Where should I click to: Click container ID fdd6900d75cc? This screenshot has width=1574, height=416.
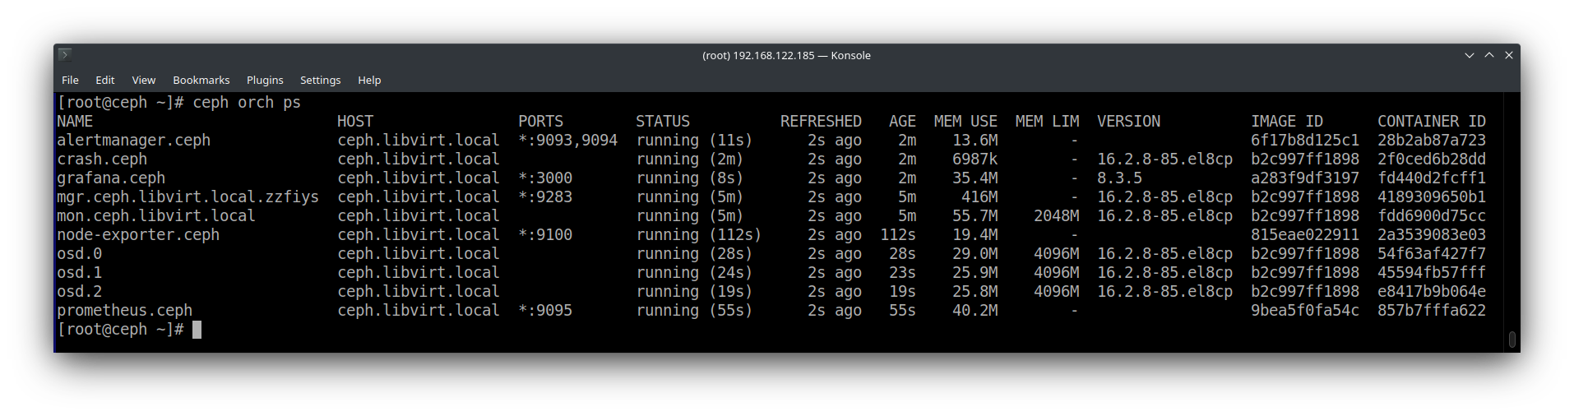pyautogui.click(x=1432, y=216)
